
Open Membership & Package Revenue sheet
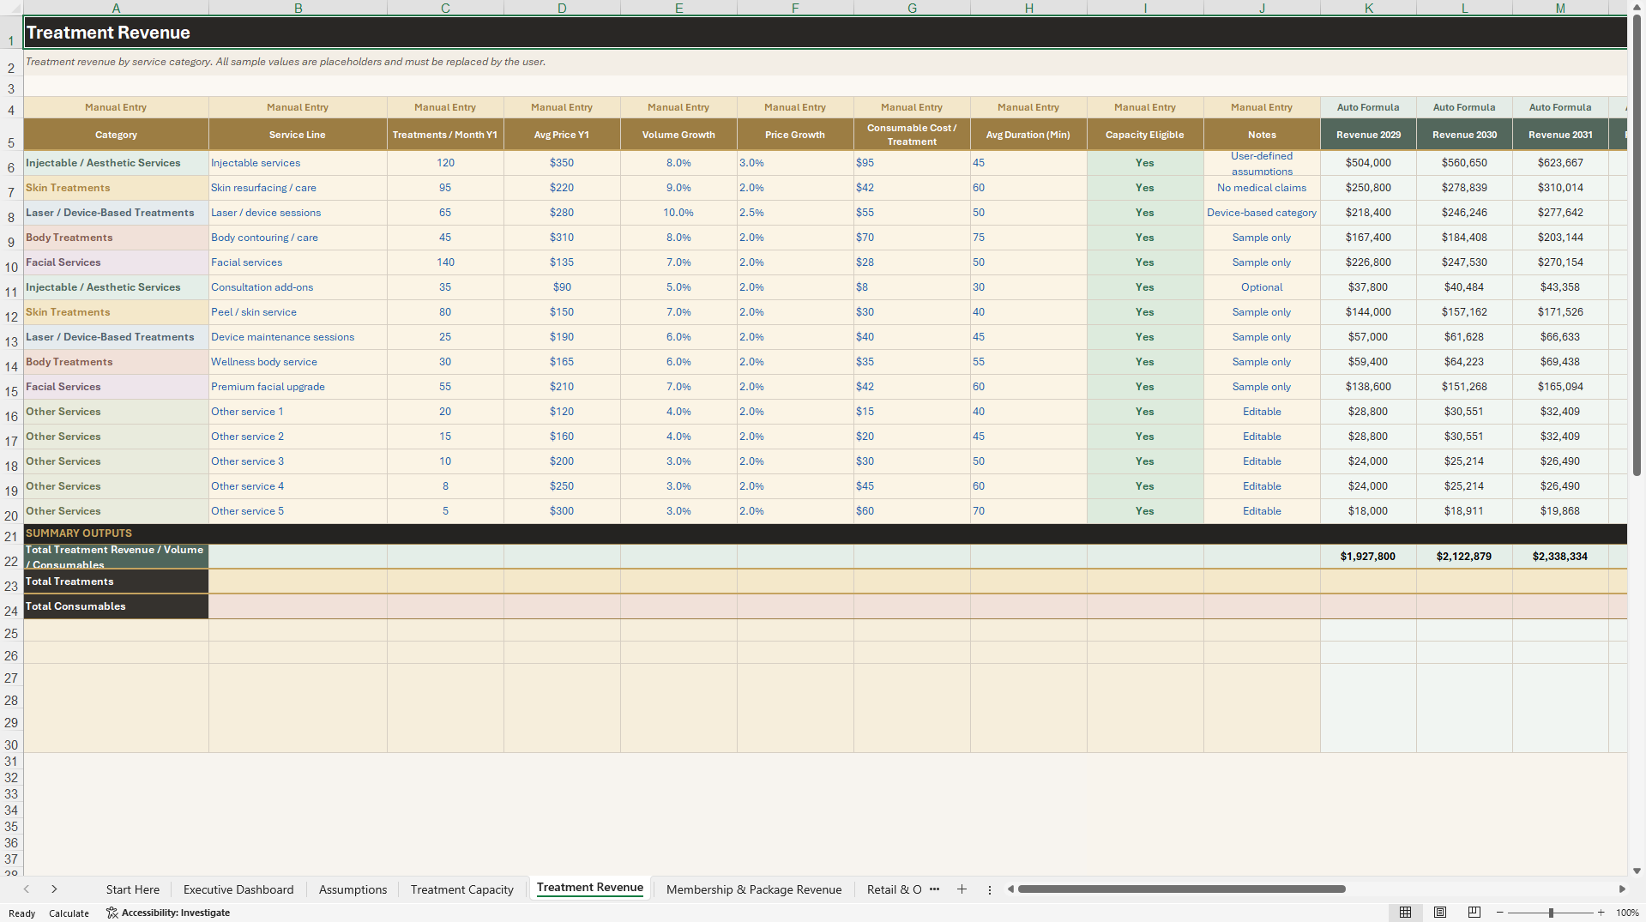point(754,889)
